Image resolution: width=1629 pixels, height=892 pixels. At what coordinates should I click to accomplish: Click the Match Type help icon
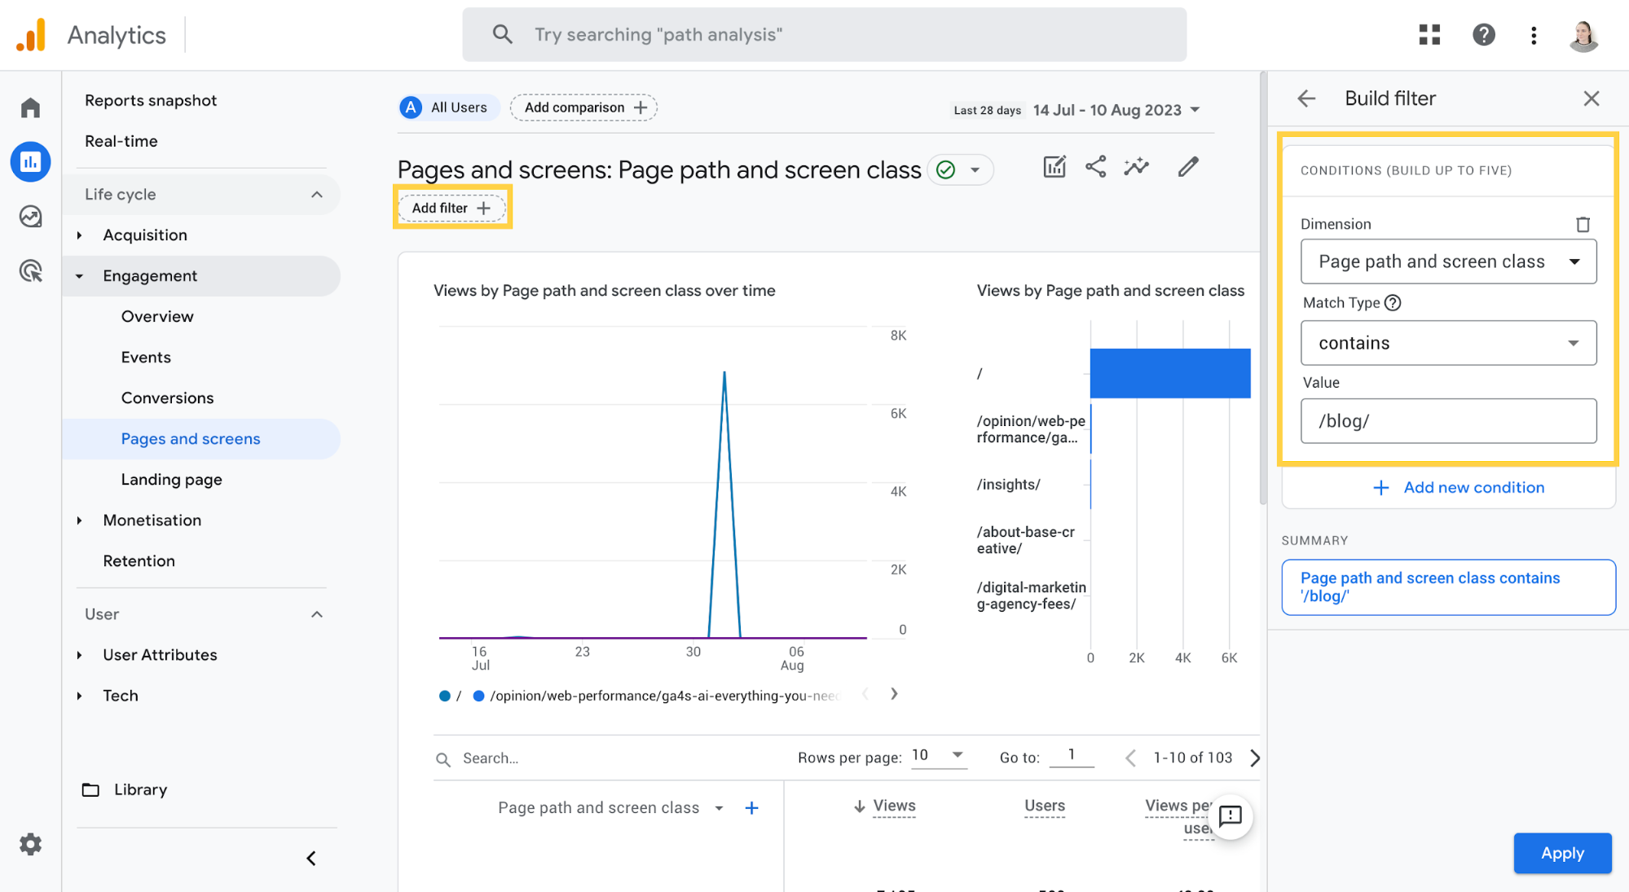[1393, 303]
